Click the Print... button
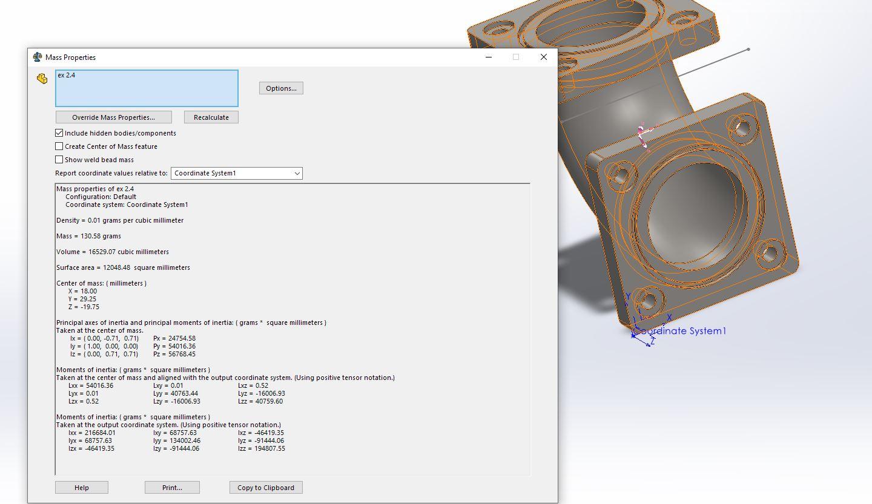Screen dimensions: 872x504 click(172, 488)
